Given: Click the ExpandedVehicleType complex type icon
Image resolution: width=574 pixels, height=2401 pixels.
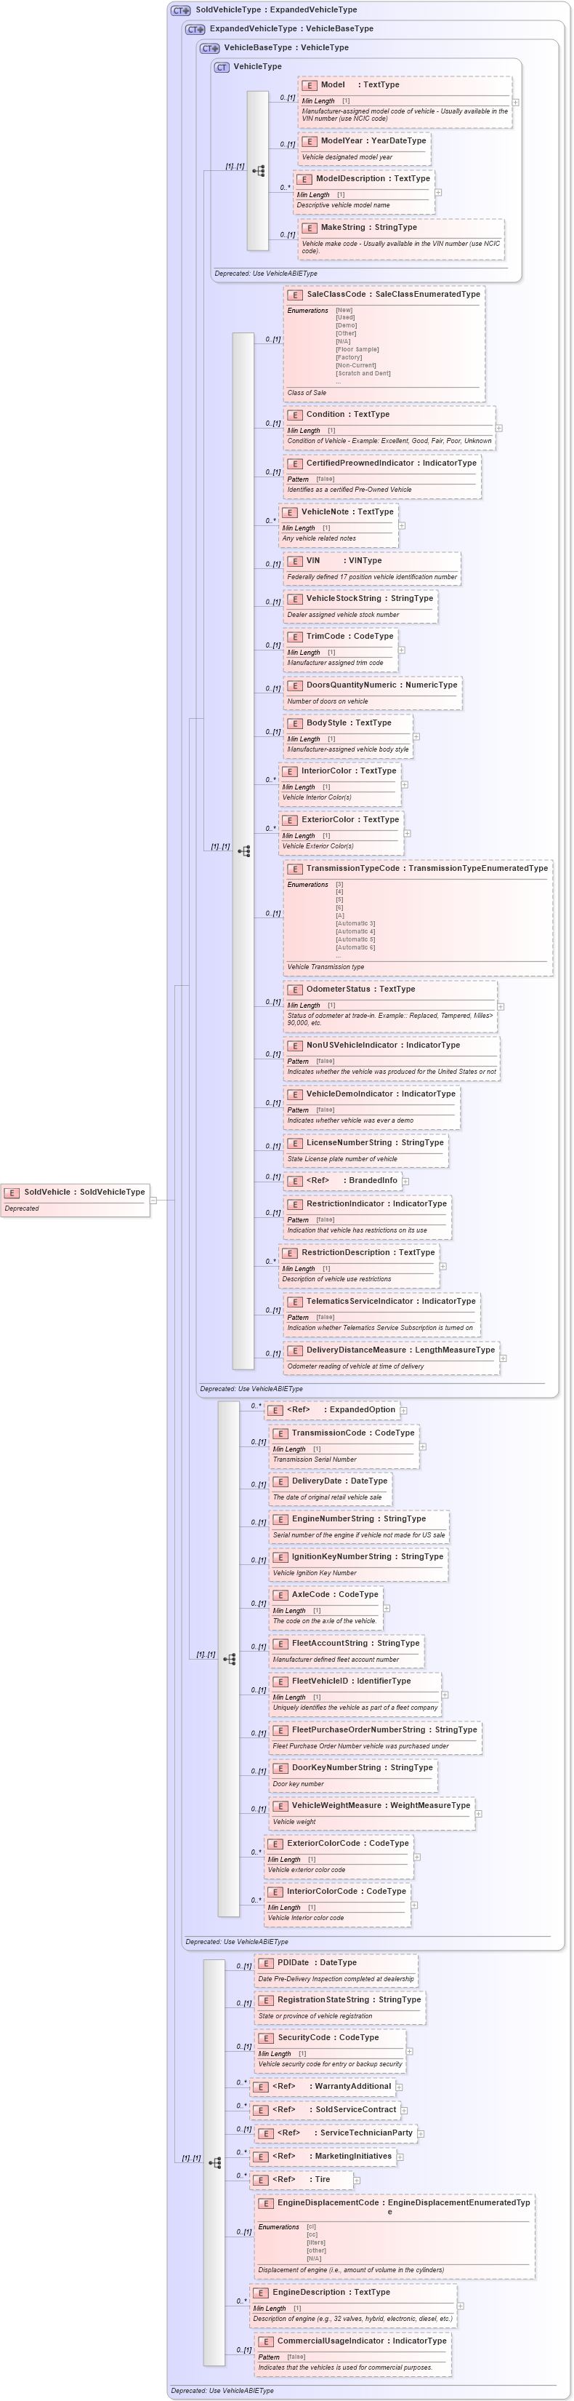Looking at the screenshot, I should click(x=195, y=29).
